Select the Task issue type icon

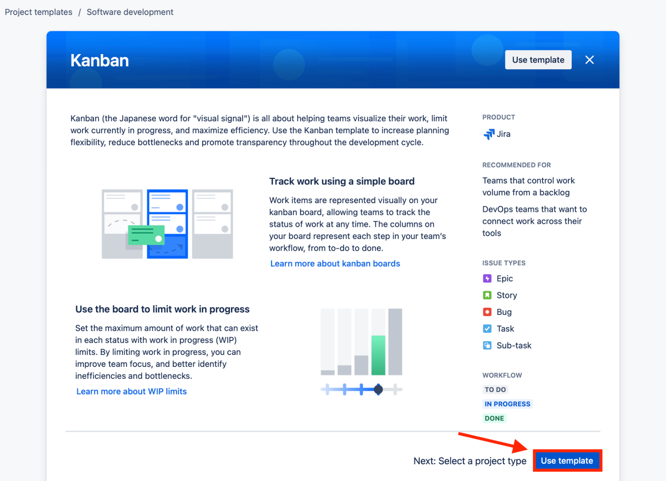coord(487,329)
